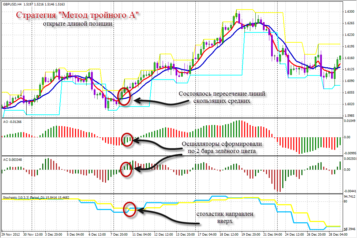The width and height of the screenshot is (357, 238).
Task: Click the 1.6020 price level on the scale
Action: [349, 104]
